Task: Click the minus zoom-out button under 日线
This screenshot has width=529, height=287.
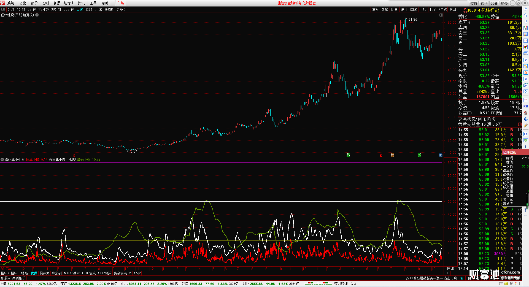Action: coord(454,273)
